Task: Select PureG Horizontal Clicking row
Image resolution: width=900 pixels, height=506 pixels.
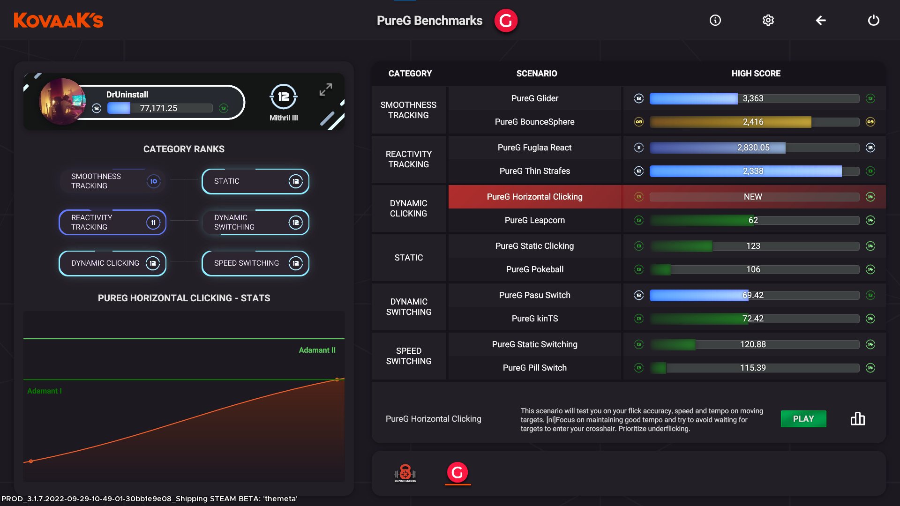Action: coord(534,197)
